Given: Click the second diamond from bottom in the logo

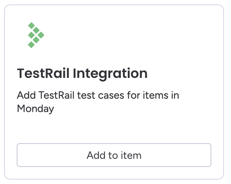Looking at the screenshot, I should click(36, 40).
